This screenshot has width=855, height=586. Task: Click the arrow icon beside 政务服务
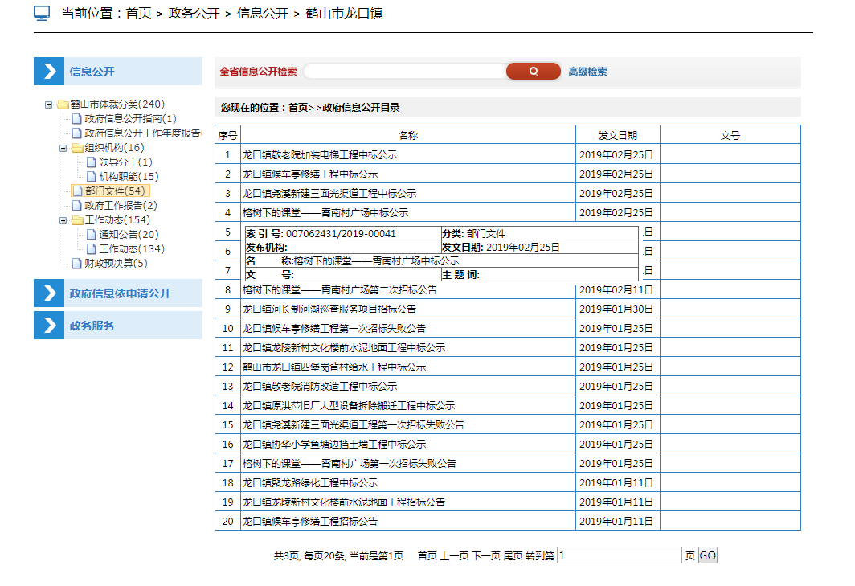point(49,326)
